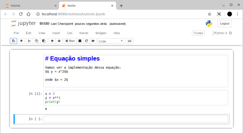Move selected cell up with arrow
The width and height of the screenshot is (243, 133).
click(52, 41)
